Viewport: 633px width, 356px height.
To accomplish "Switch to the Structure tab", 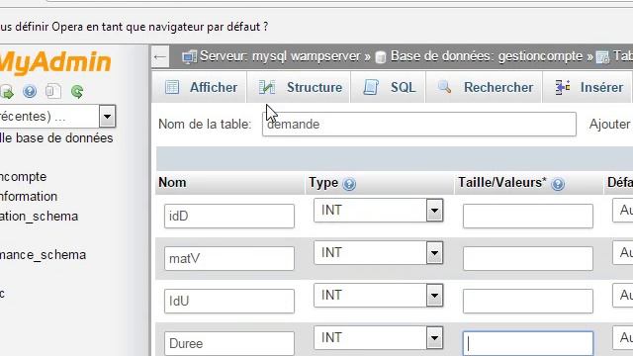I will tap(299, 87).
